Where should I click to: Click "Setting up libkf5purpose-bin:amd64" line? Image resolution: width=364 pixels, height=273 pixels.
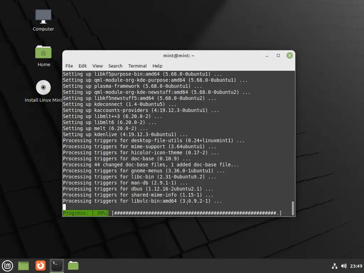(142, 74)
